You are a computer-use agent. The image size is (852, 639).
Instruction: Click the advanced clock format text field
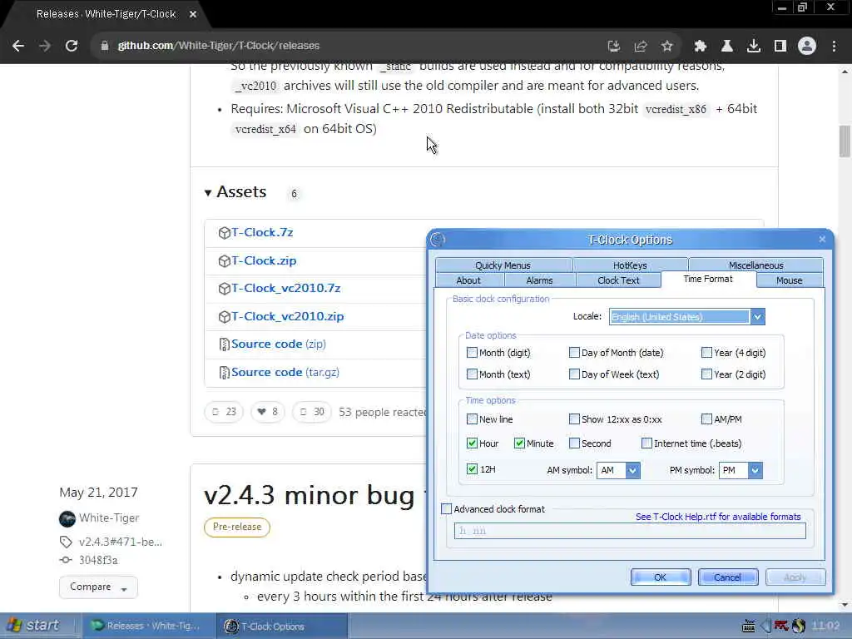tap(630, 531)
